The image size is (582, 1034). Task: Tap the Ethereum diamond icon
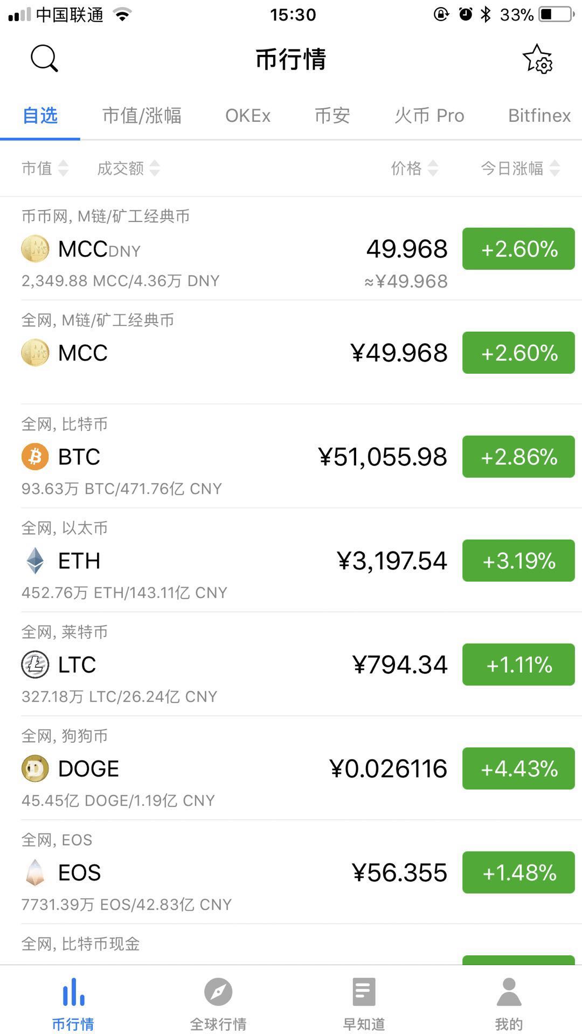35,561
